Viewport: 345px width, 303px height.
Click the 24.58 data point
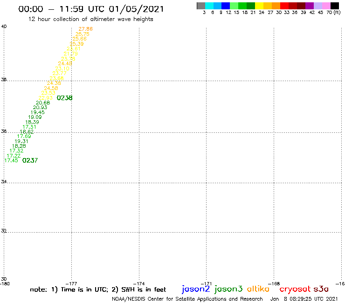(51, 88)
